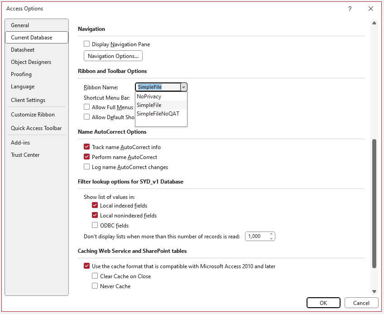Image resolution: width=384 pixels, height=314 pixels.
Task: Switch to Quick Access Toolbar category
Action: coord(37,128)
